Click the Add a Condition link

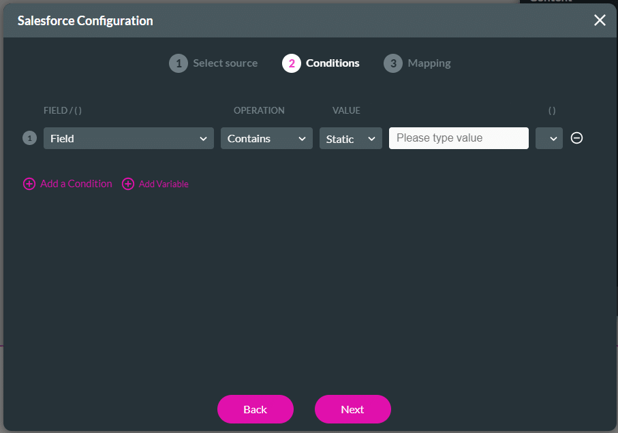point(75,184)
